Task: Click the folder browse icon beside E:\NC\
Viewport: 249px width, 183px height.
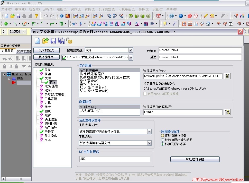Action: click(x=227, y=112)
